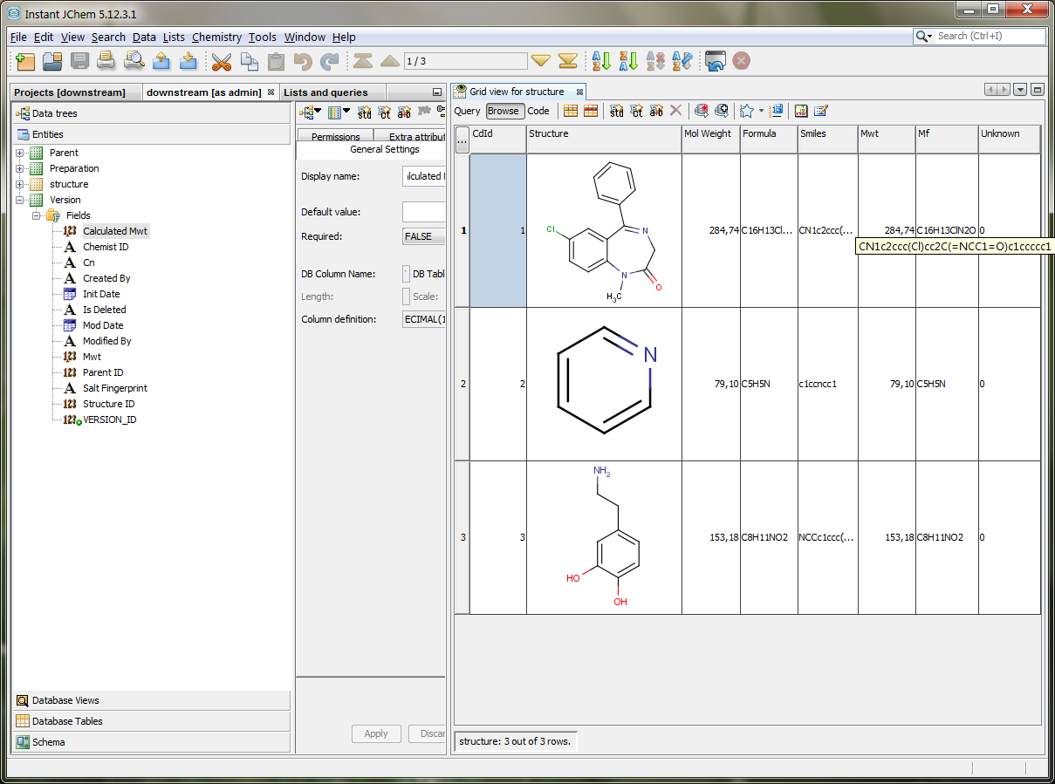Click the sort ascending A-Z icon

click(x=601, y=61)
